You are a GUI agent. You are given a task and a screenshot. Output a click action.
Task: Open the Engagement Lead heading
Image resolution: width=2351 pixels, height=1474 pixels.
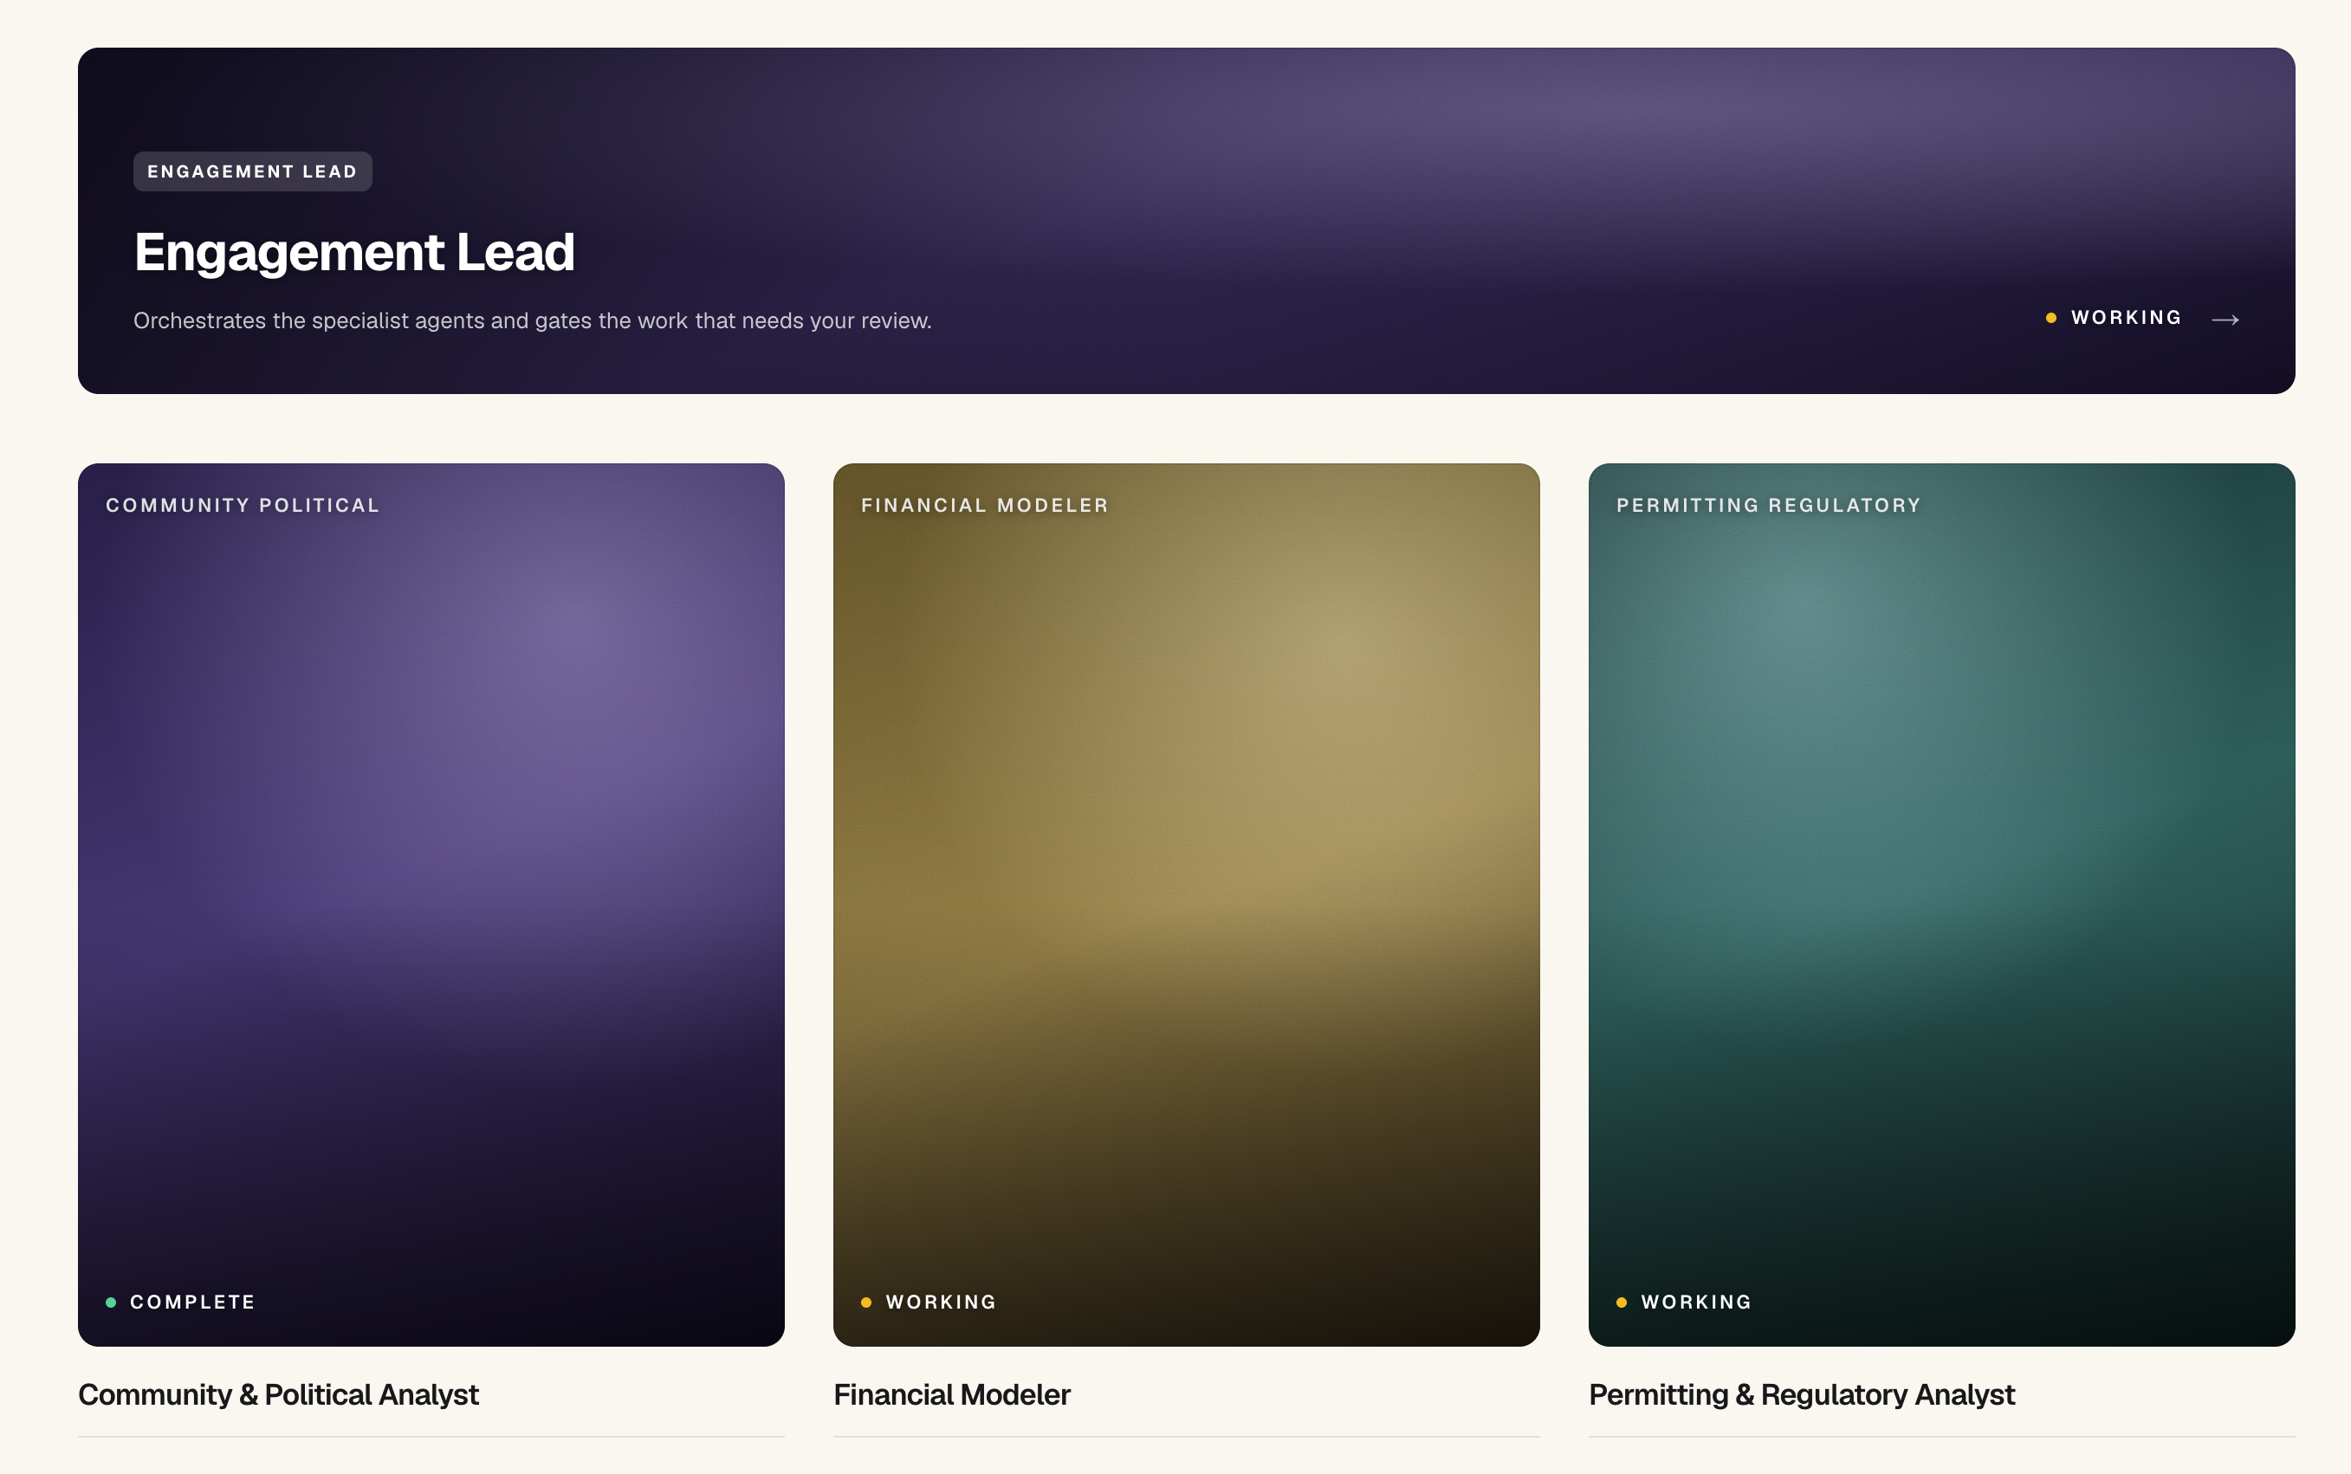click(x=354, y=253)
